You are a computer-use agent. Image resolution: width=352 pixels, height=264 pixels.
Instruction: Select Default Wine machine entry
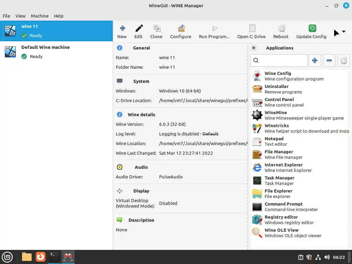click(56, 52)
